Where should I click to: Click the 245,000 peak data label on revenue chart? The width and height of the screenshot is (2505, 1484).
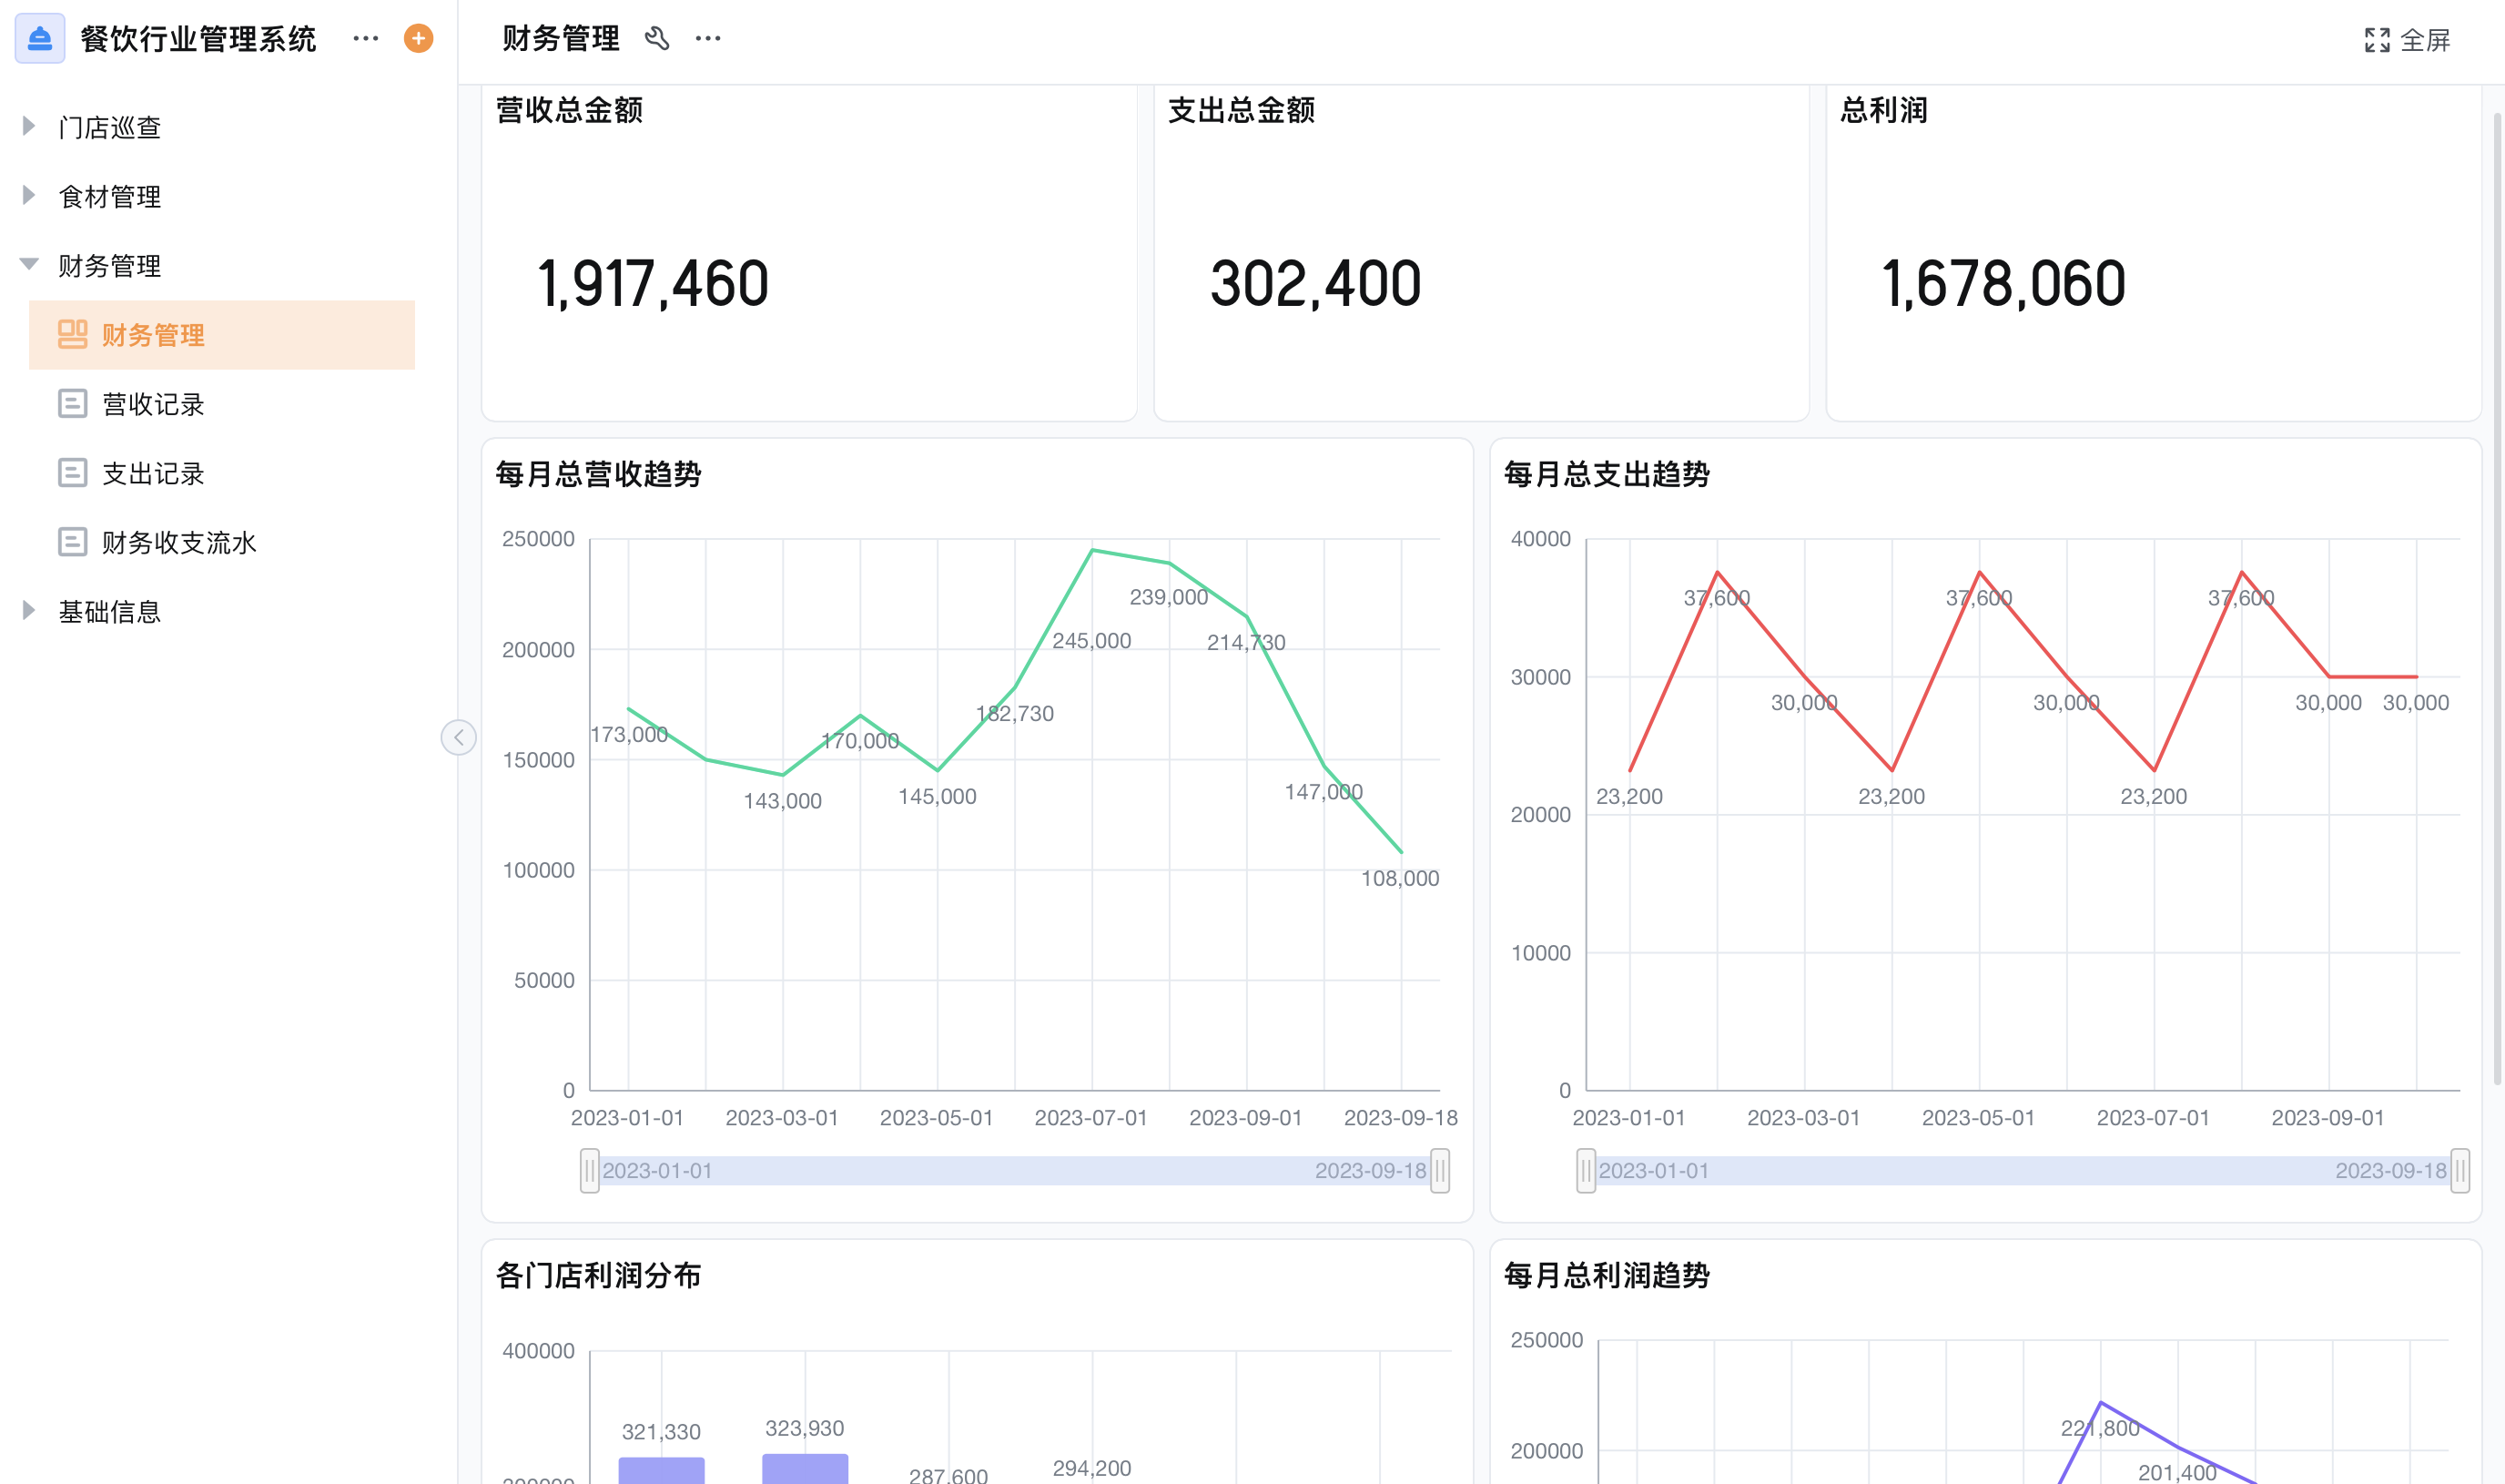(x=1091, y=641)
